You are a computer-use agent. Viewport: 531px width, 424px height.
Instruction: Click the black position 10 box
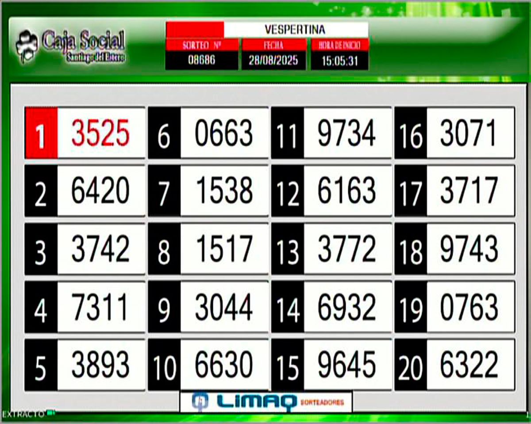coord(164,365)
